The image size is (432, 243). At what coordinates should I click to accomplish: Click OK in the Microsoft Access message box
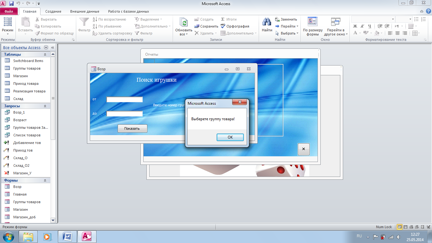230,137
